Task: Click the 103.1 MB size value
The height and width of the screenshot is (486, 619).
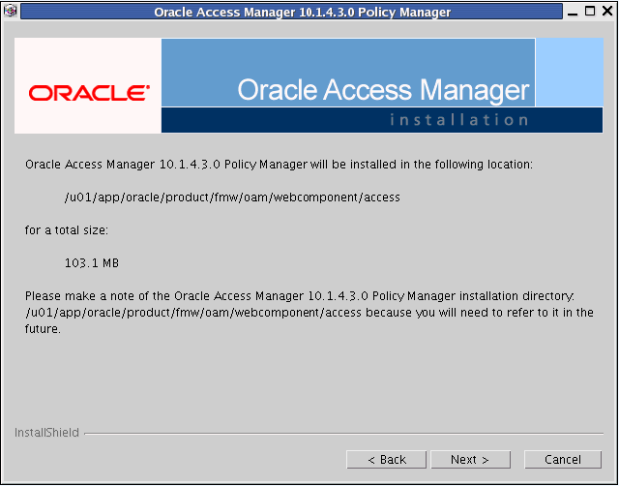Action: (92, 262)
